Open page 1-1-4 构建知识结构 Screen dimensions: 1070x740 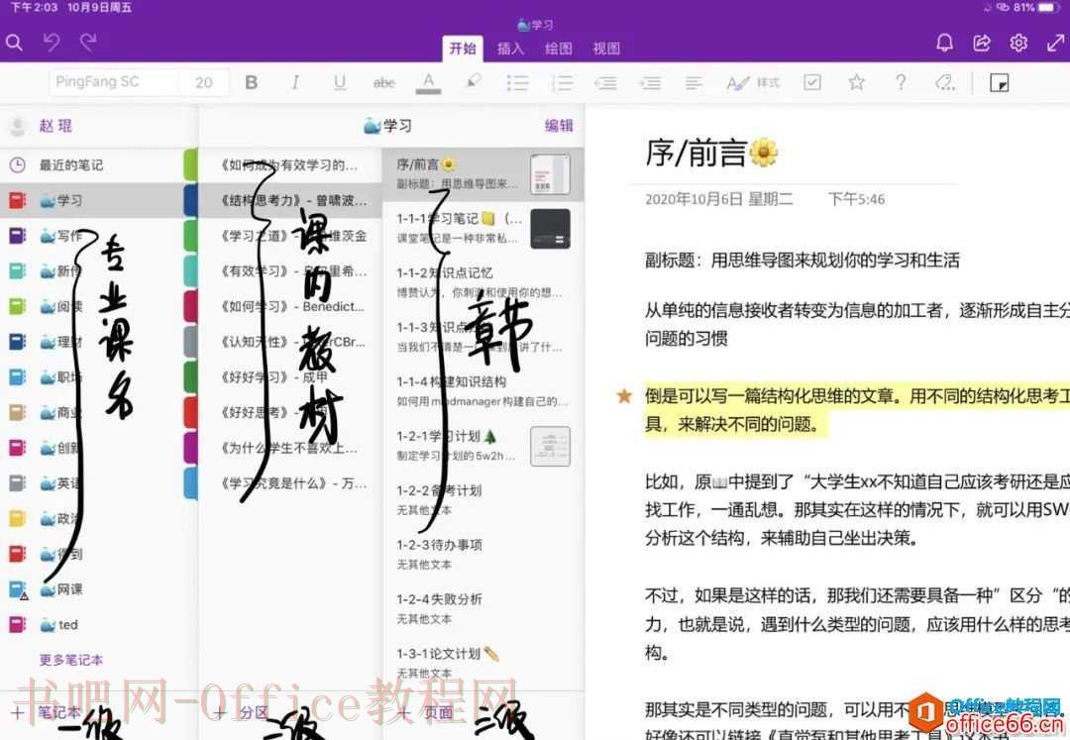point(483,391)
